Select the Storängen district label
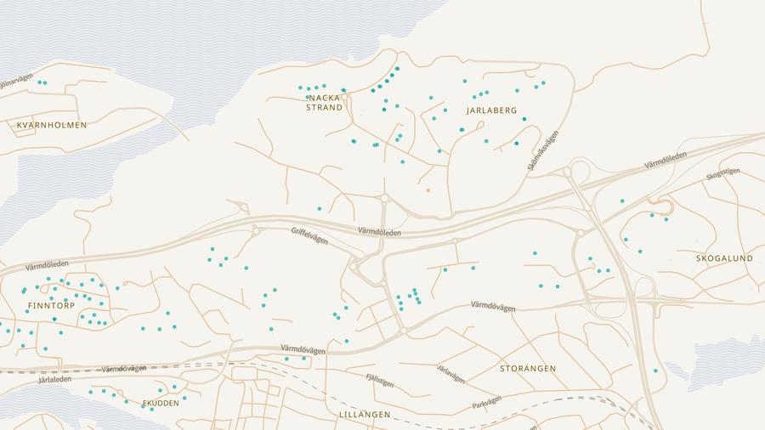This screenshot has height=430, width=765. [x=528, y=369]
